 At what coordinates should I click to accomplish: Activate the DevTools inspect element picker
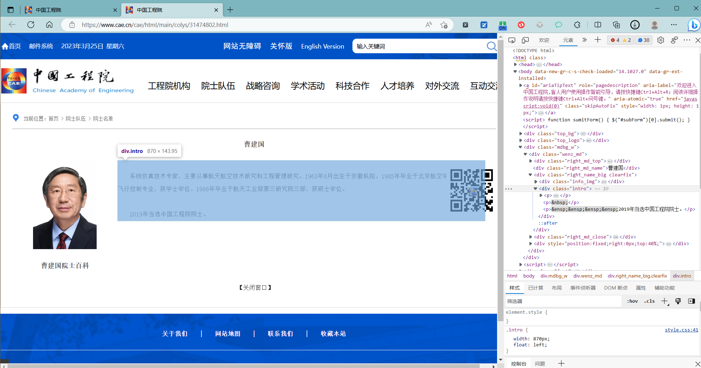tap(512, 40)
